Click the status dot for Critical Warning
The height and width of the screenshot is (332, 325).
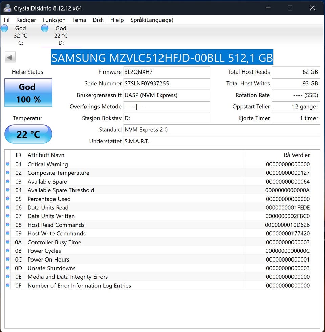8,164
